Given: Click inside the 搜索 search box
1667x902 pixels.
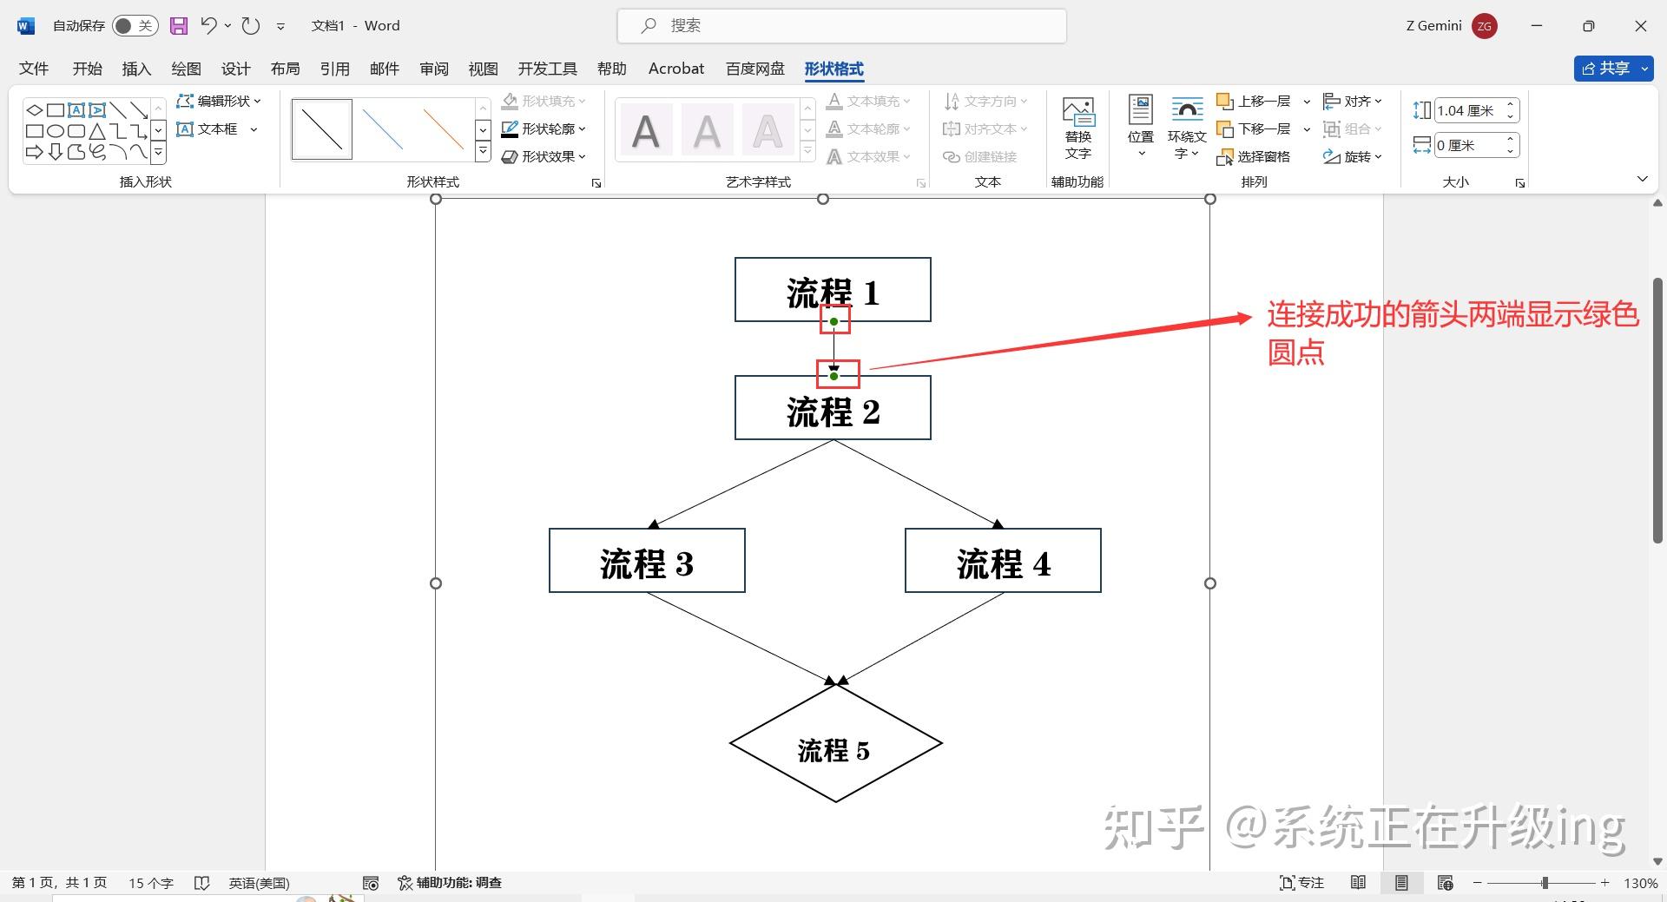Looking at the screenshot, I should coord(840,25).
